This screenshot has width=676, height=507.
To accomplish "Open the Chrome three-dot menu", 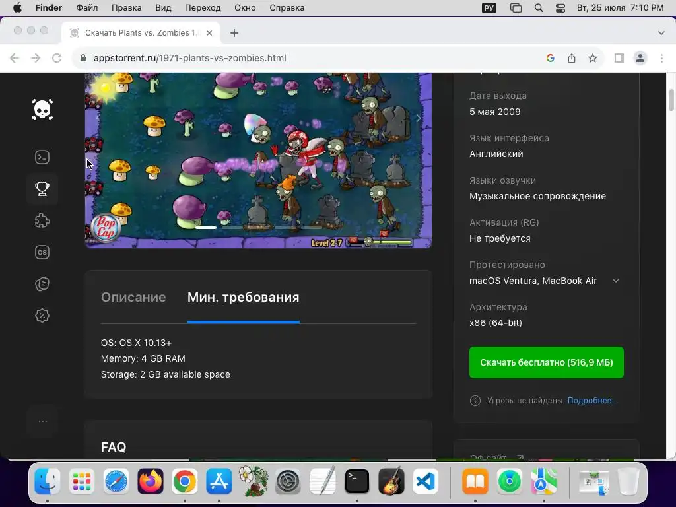I will (661, 58).
